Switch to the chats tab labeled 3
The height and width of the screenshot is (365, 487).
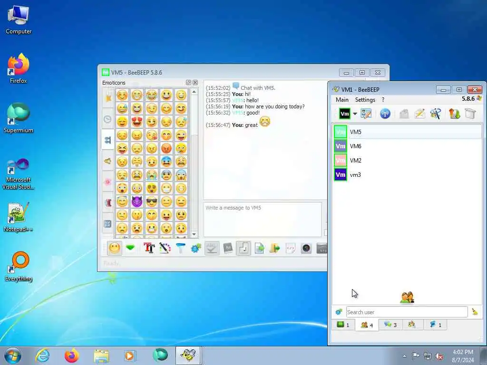tap(390, 325)
